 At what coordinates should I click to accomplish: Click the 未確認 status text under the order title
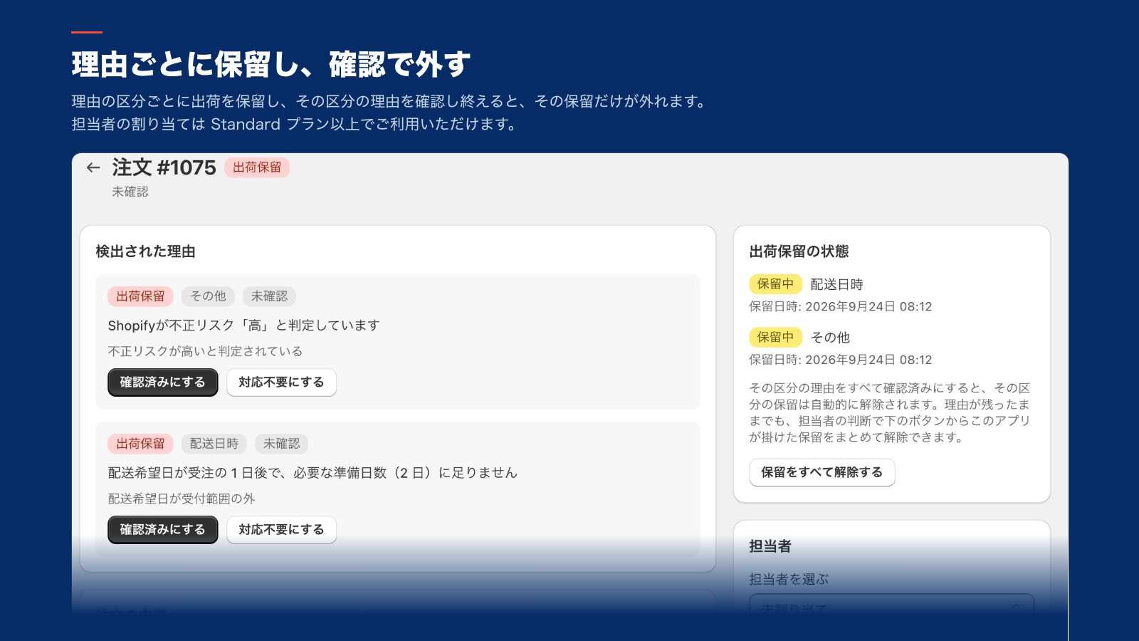coord(130,192)
